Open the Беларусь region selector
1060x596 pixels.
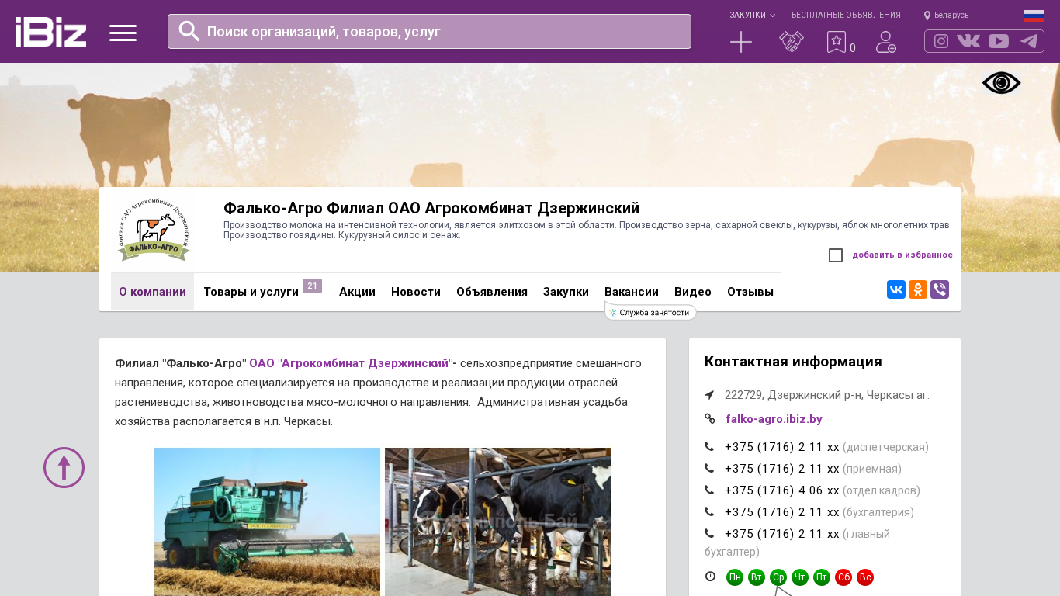click(x=946, y=16)
